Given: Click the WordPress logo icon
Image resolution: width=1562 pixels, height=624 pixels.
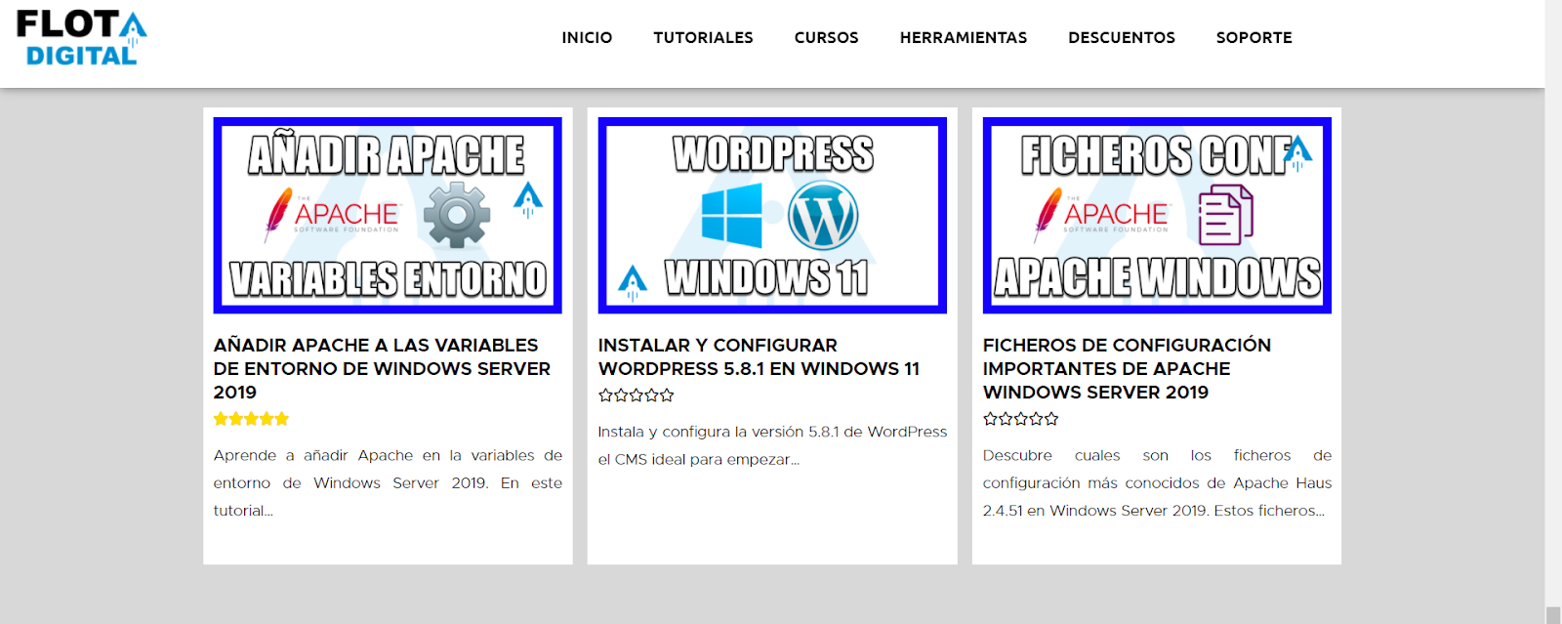Looking at the screenshot, I should click(823, 216).
